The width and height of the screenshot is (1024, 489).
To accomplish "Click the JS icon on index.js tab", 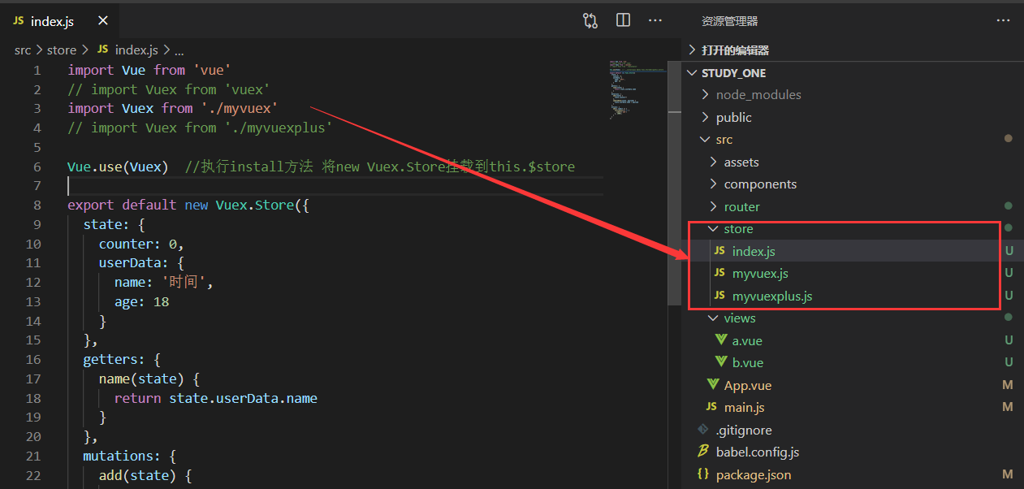I will 19,21.
